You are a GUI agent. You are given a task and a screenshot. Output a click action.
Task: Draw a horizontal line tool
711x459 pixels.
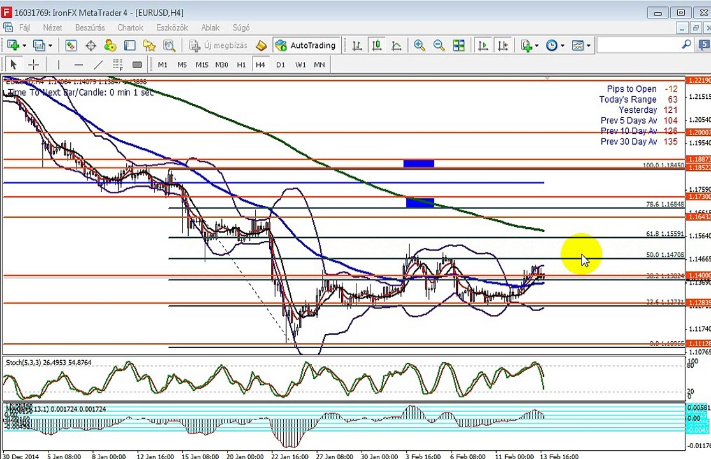[78, 65]
